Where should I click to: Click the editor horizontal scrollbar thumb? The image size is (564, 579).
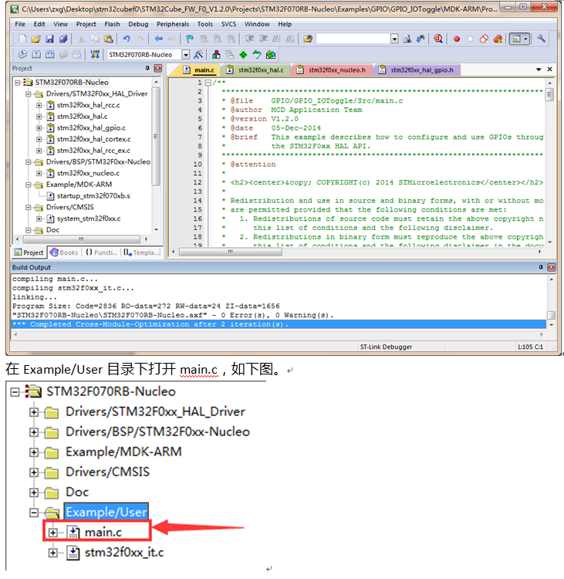tap(231, 252)
